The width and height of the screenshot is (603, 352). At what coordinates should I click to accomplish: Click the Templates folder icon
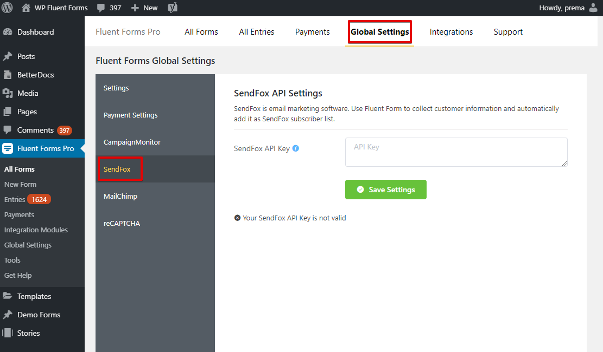click(8, 296)
